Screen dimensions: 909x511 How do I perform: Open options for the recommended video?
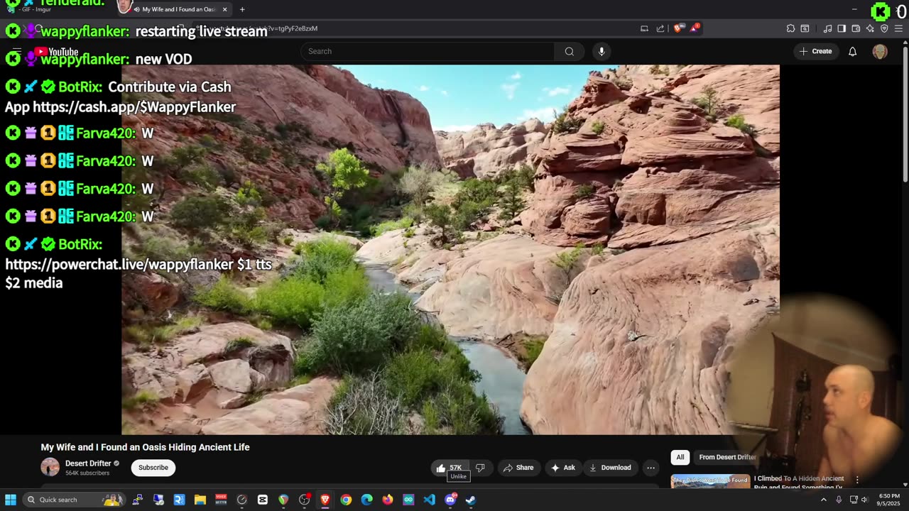[857, 480]
